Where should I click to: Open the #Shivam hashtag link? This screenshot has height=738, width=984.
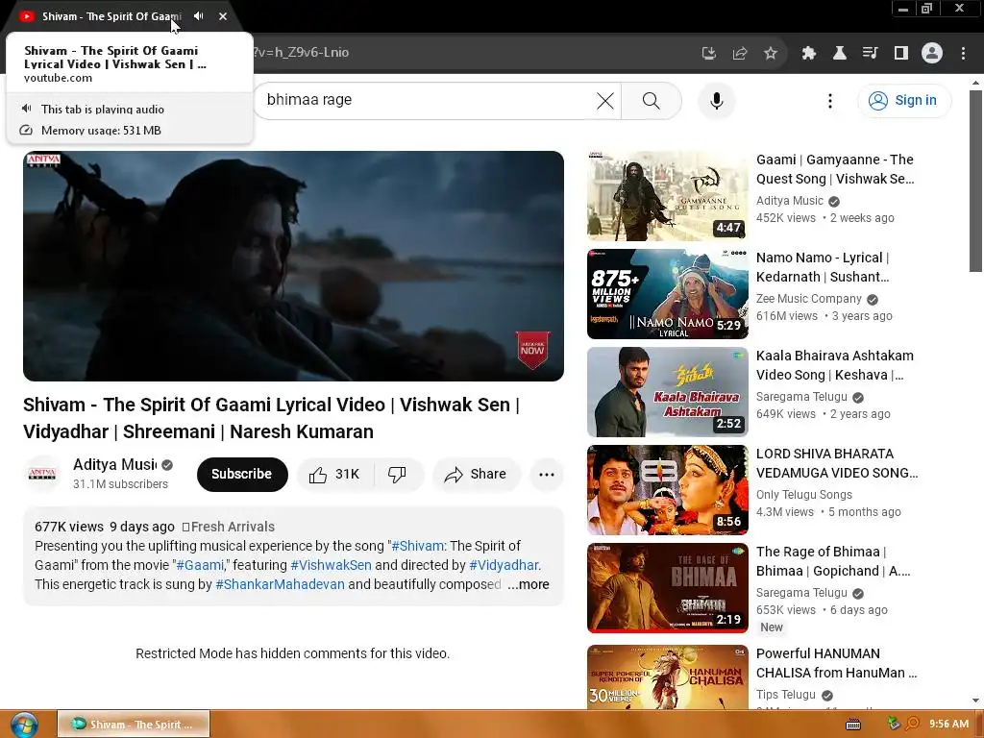click(418, 546)
